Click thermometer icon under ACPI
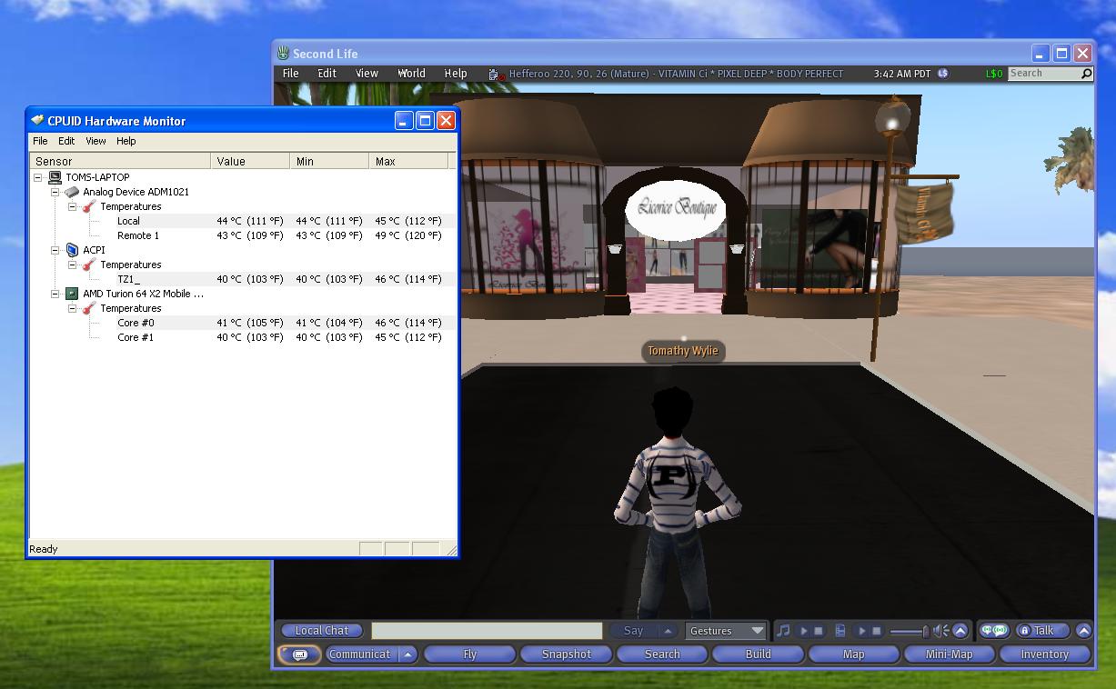This screenshot has width=1116, height=689. coord(89,265)
